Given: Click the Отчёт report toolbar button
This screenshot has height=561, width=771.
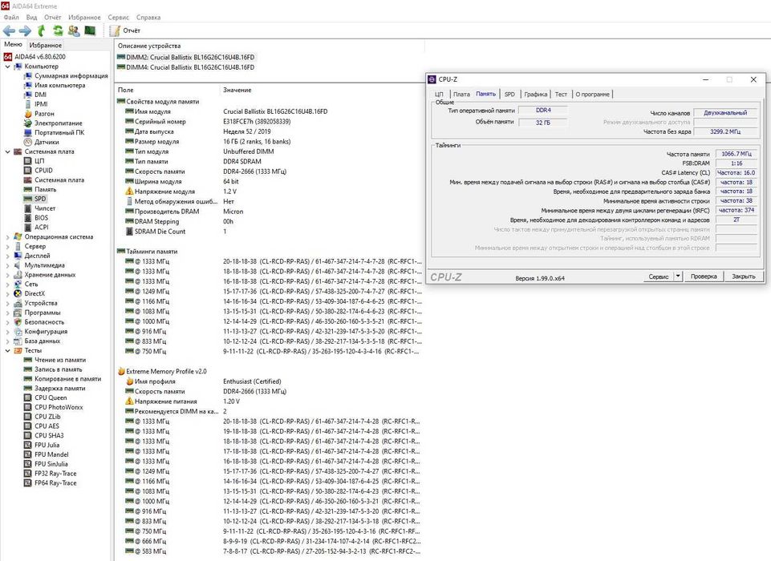Looking at the screenshot, I should click(x=125, y=30).
